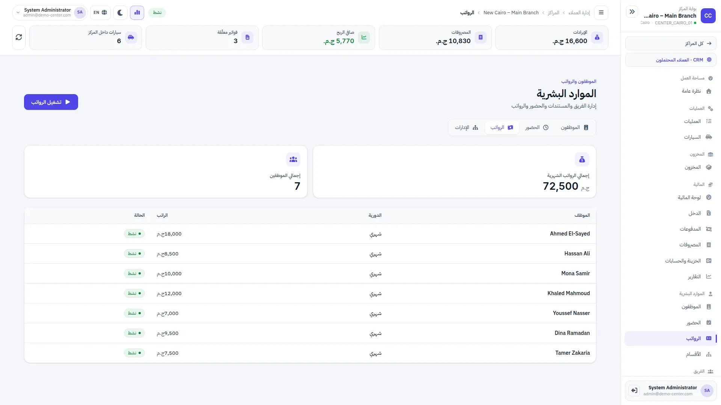Switch to الموظفون tab
The height and width of the screenshot is (405, 721).
click(x=575, y=127)
